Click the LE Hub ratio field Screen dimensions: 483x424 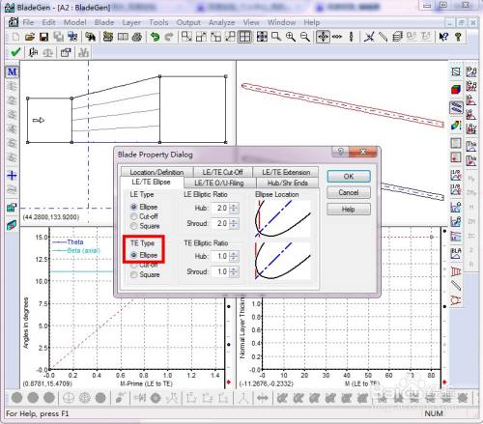pyautogui.click(x=220, y=208)
